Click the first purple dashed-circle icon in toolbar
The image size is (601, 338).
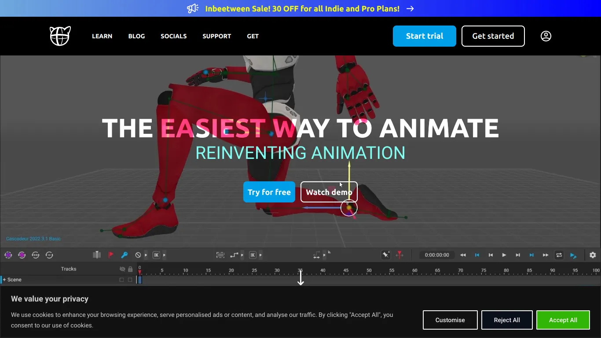click(8, 255)
